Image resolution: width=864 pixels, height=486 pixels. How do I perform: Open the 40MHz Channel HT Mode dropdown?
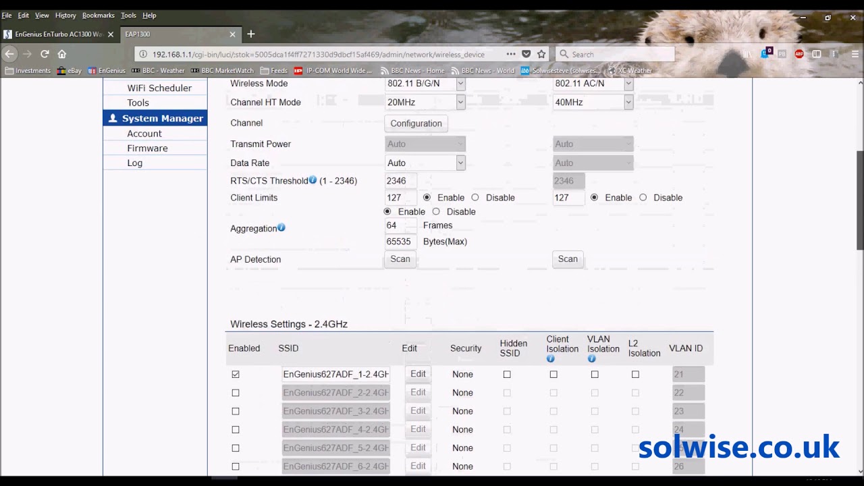point(593,103)
